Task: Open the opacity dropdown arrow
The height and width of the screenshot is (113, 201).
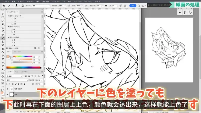Action: [x=65, y=6]
